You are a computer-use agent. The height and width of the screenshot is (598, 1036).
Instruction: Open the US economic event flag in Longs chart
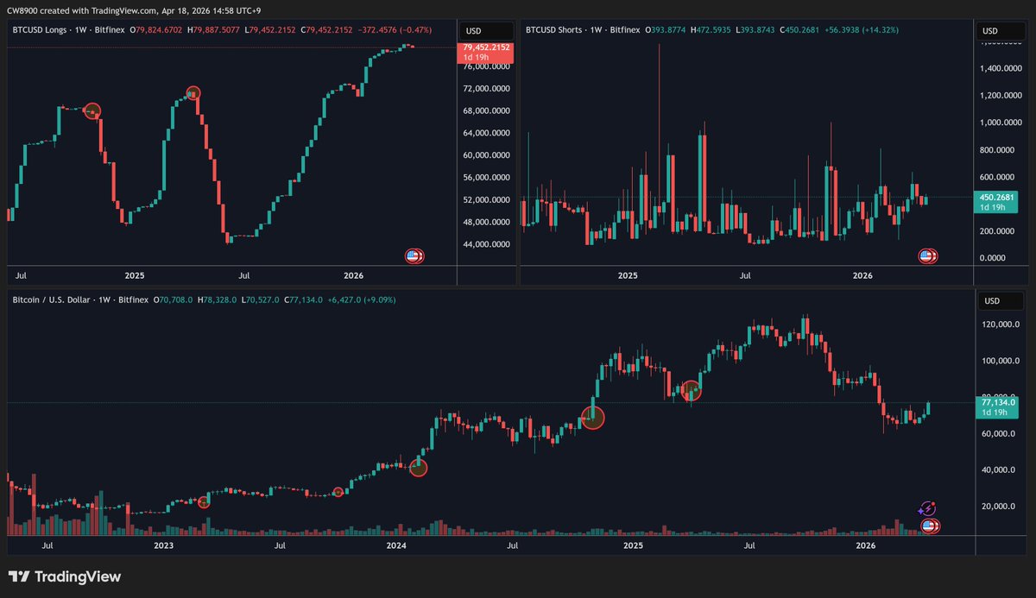(414, 255)
